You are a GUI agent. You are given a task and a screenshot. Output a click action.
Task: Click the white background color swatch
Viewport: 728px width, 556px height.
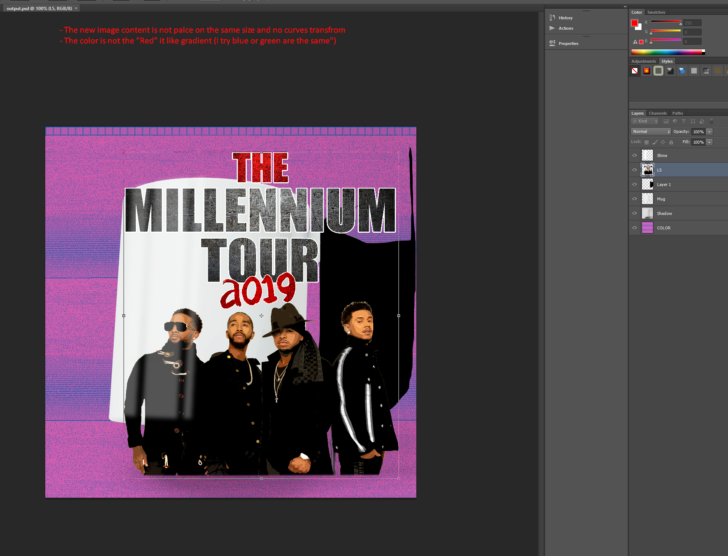(639, 28)
